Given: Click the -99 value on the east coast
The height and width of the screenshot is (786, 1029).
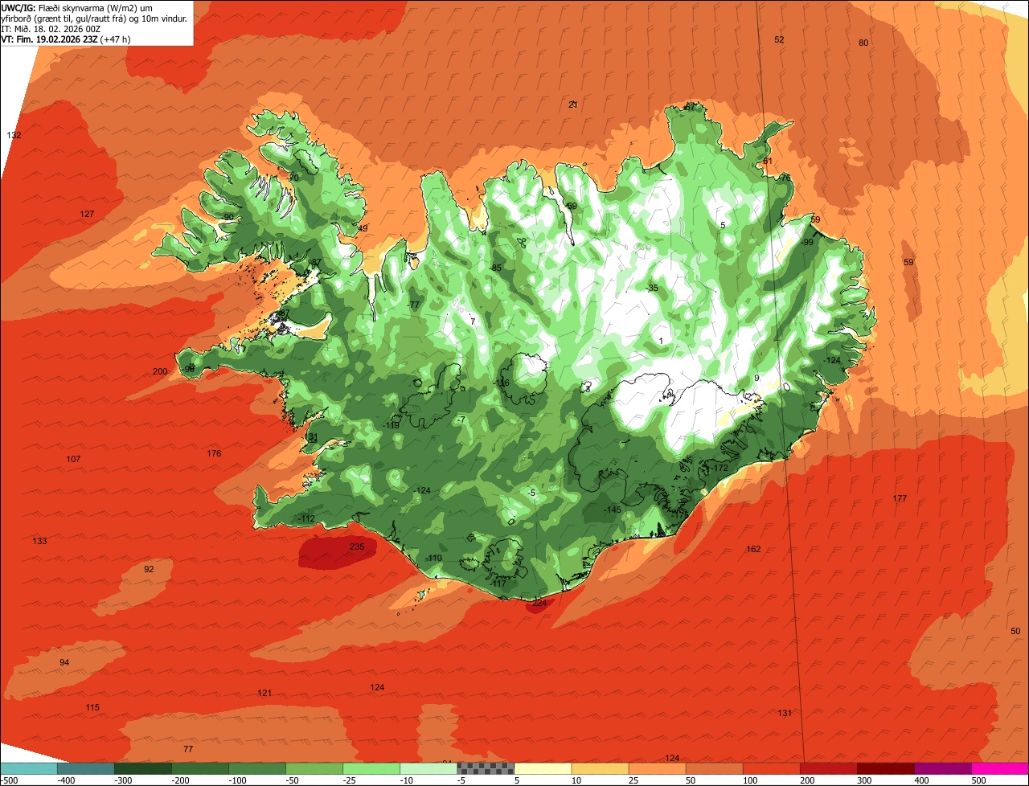Looking at the screenshot, I should tap(807, 242).
